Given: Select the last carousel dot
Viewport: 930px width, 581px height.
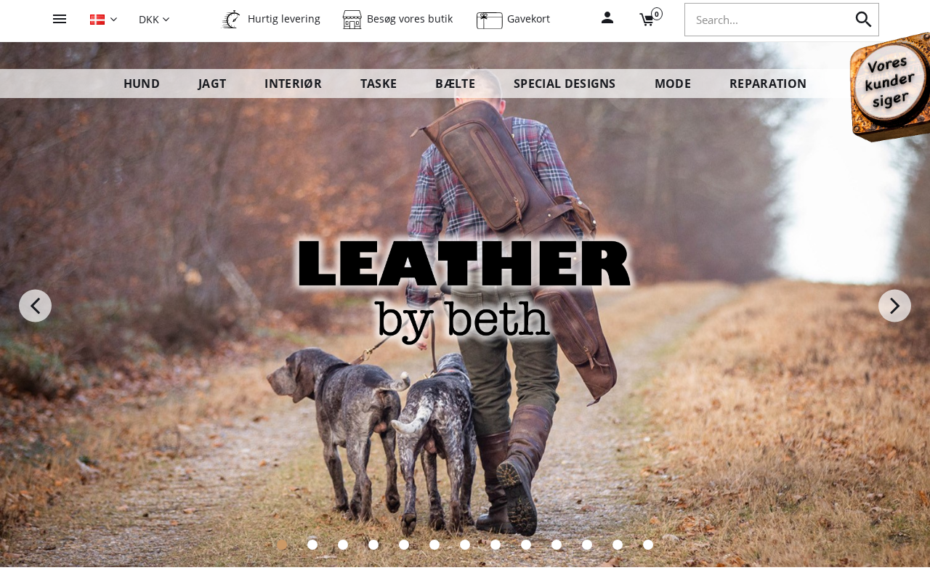Looking at the screenshot, I should [x=648, y=545].
